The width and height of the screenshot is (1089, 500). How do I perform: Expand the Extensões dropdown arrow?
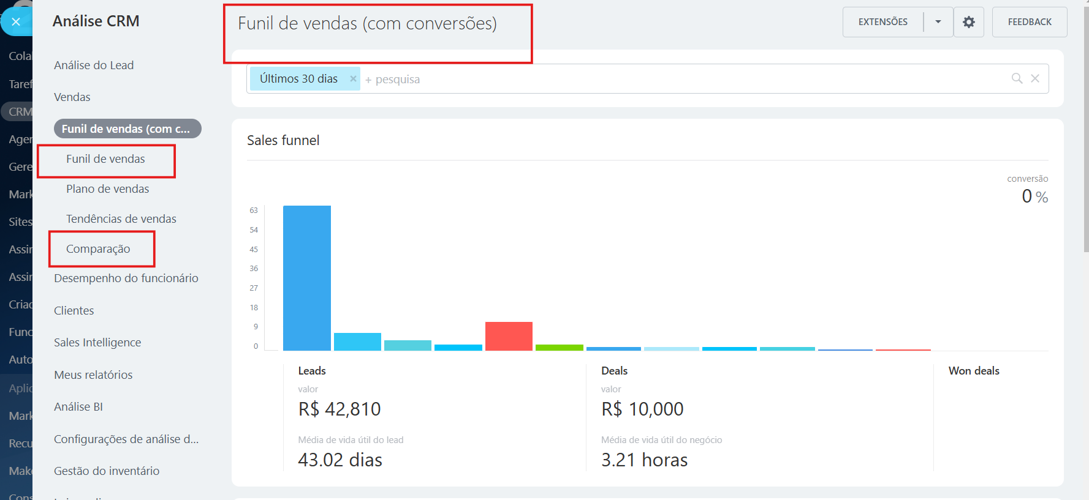[x=938, y=22]
